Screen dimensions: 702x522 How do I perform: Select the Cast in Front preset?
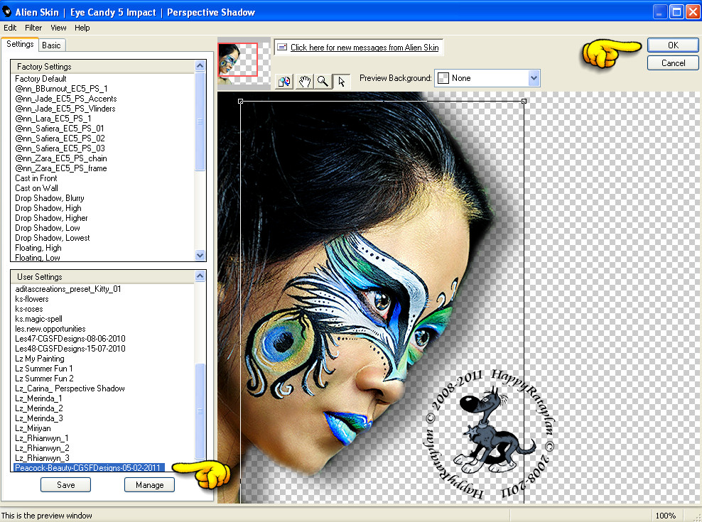36,178
